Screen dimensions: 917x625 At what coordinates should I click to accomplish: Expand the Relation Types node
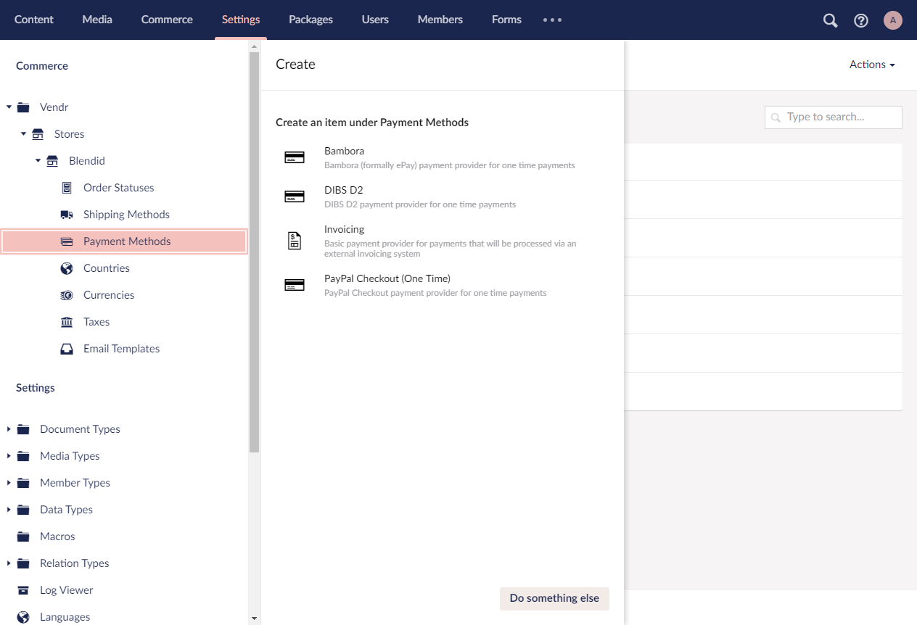[x=9, y=563]
